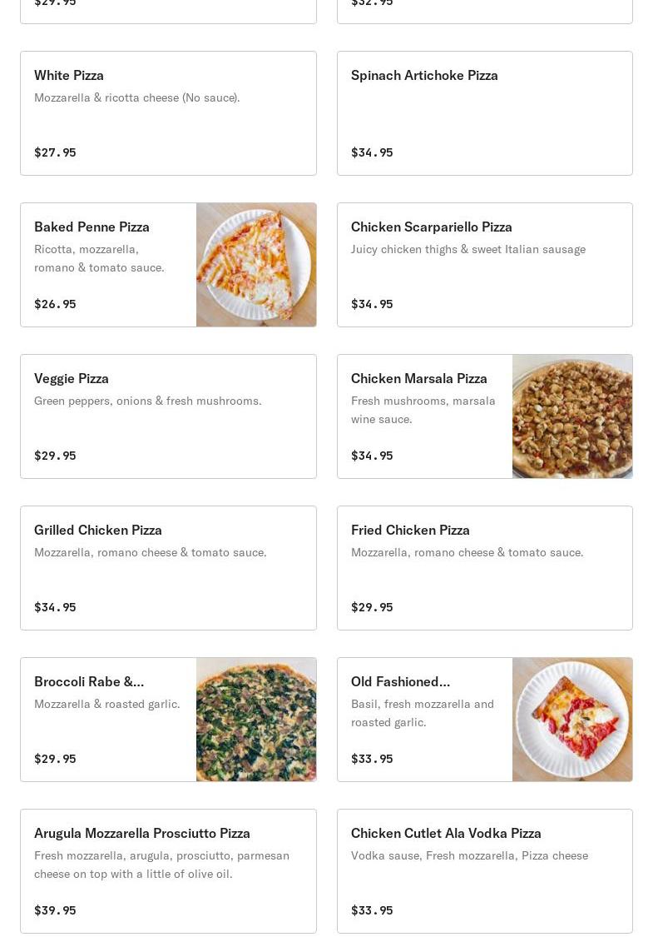Choose the Chicken Scarpariello Pizza item
The width and height of the screenshot is (653, 937).
pos(484,265)
